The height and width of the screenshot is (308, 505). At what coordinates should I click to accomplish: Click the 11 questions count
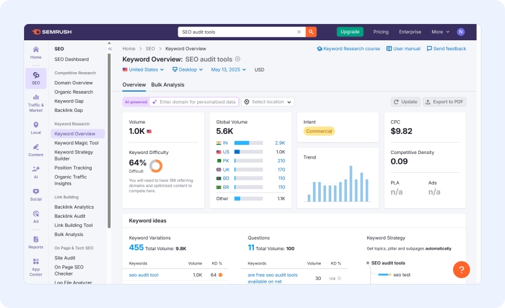click(x=251, y=248)
